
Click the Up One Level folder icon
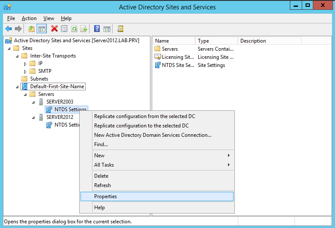point(32,29)
